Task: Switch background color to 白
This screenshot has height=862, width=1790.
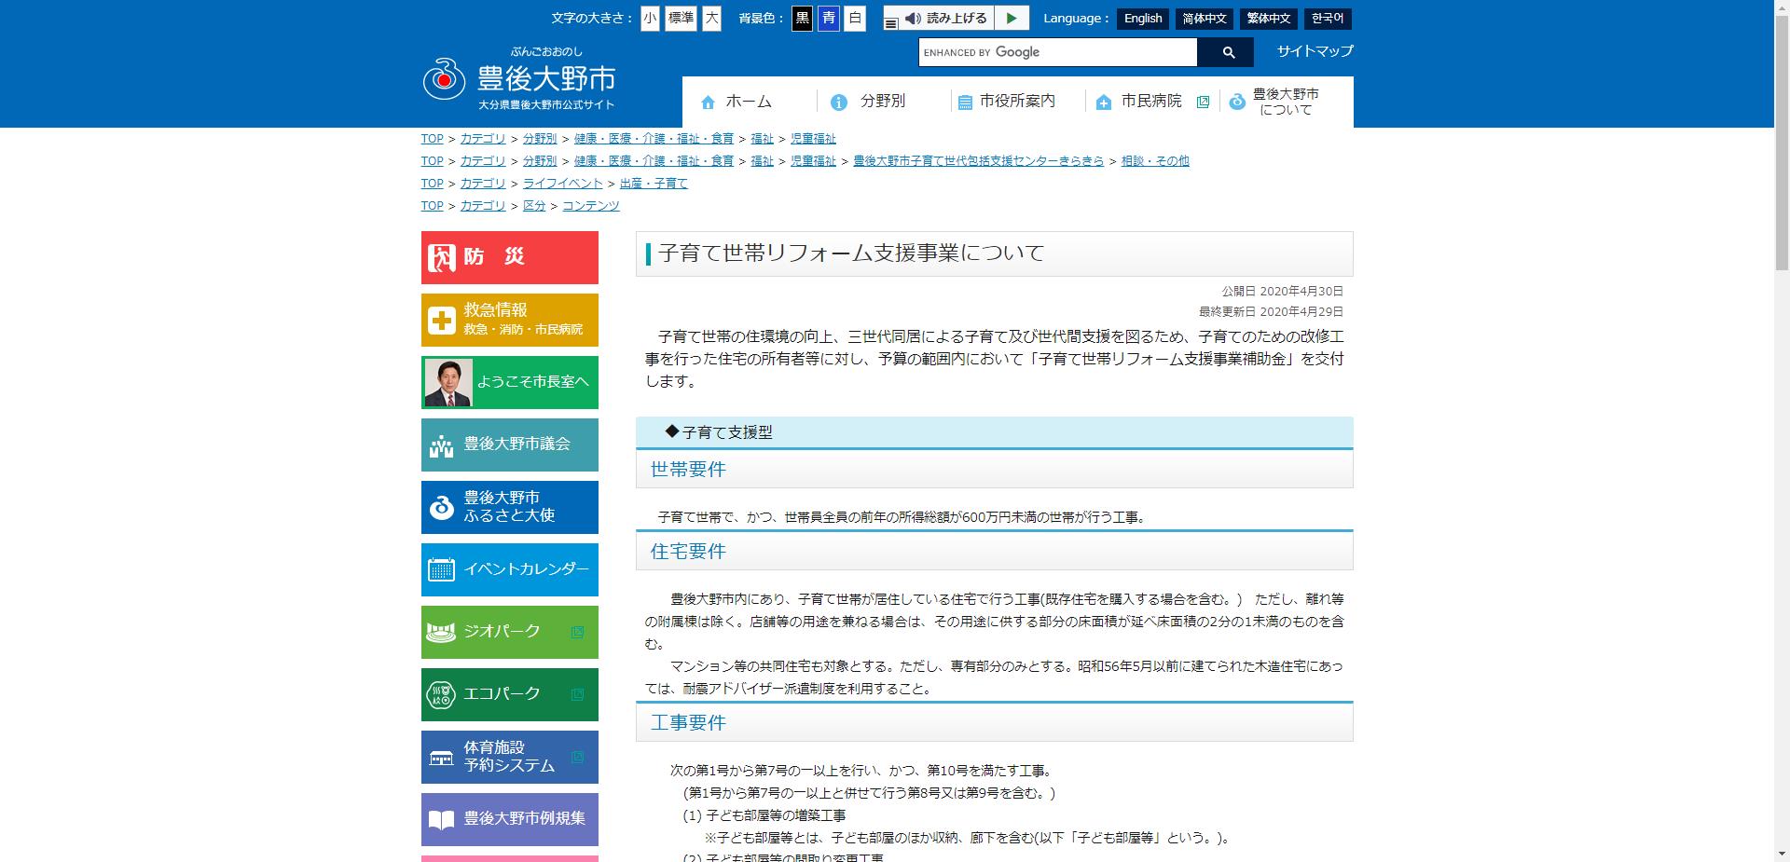Action: pos(854,19)
